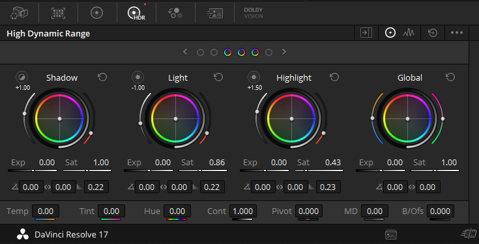Click the Global color wheel center point
Viewport: 479px width, 244px height.
[407, 118]
